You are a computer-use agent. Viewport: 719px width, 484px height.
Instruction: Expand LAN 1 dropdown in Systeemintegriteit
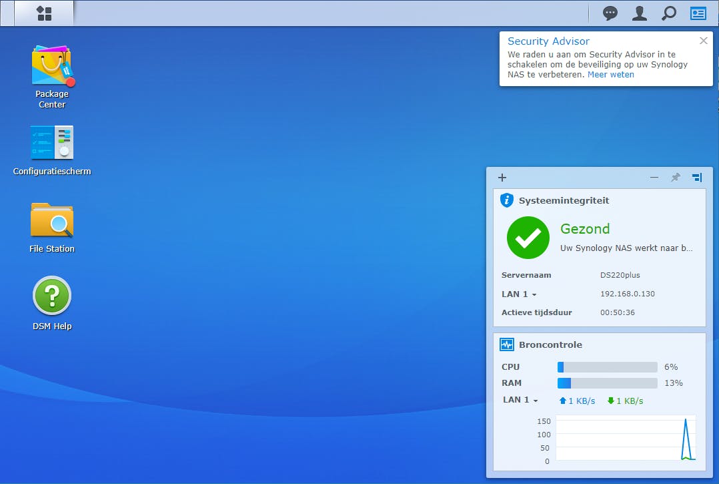[519, 294]
